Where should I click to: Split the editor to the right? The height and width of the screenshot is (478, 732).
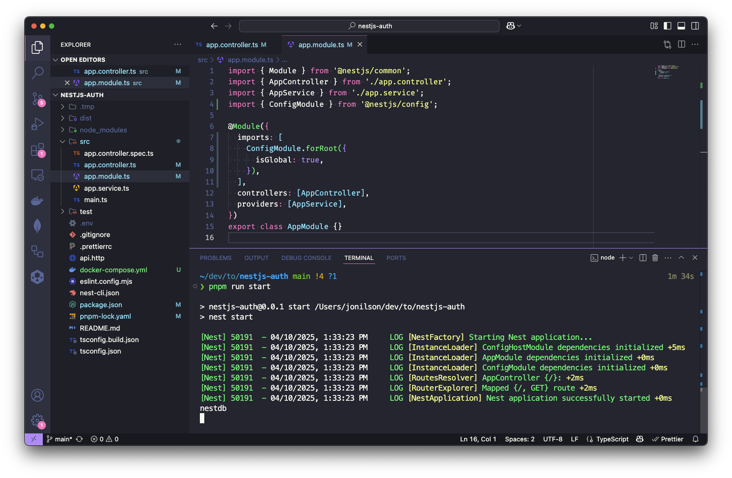(681, 45)
